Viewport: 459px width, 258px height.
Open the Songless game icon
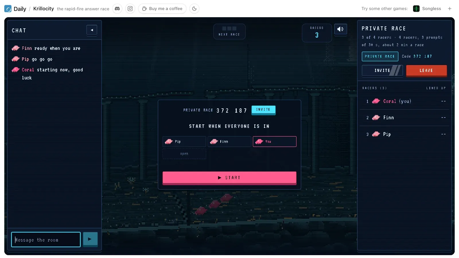pyautogui.click(x=416, y=9)
